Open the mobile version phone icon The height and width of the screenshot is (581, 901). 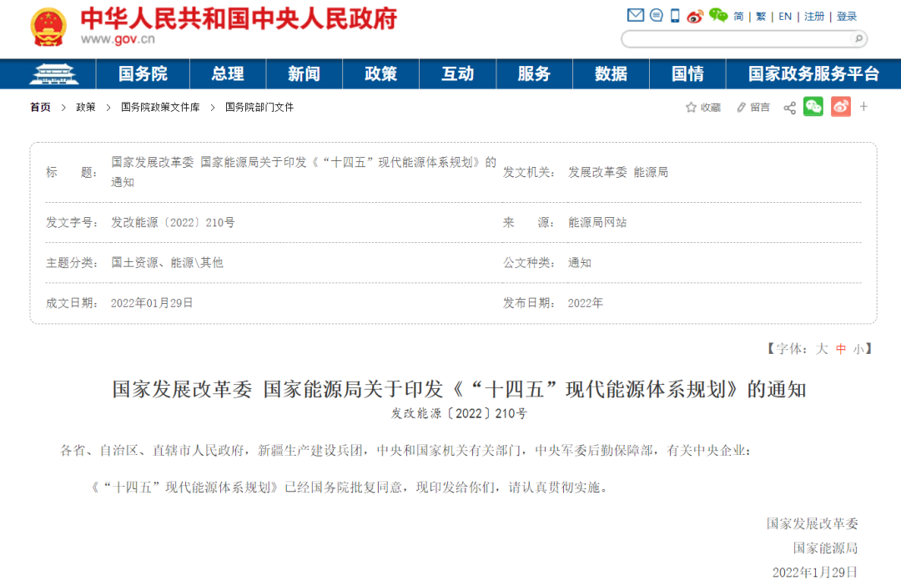click(674, 15)
